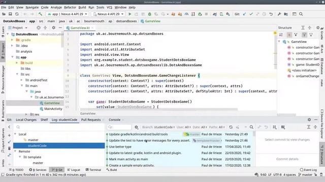
Task: Expand the build folder node
Action: 17,63
